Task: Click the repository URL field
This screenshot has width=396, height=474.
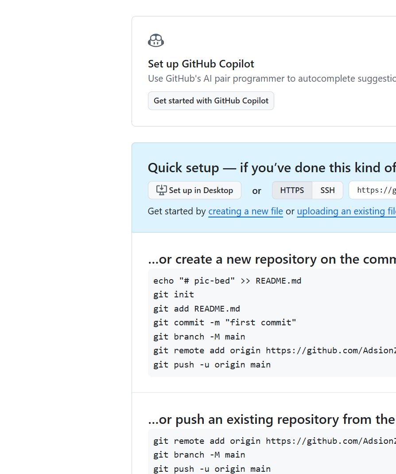Action: pyautogui.click(x=373, y=190)
